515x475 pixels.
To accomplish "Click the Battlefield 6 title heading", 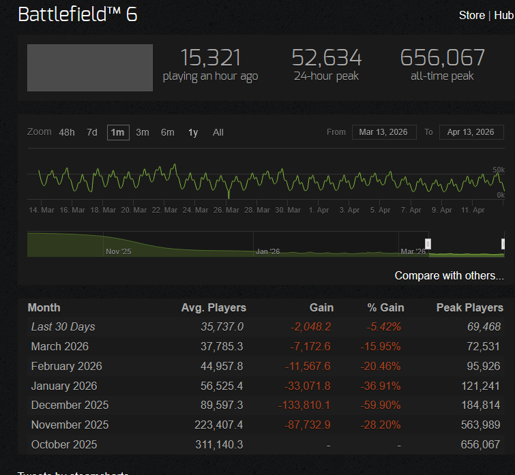I will 78,14.
